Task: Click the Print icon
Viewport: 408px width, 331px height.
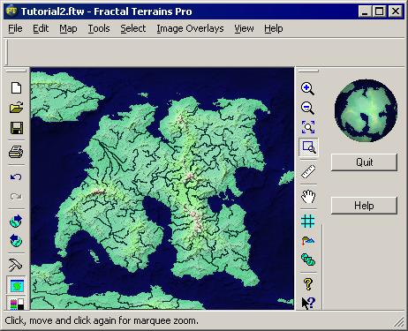Action: 16,152
